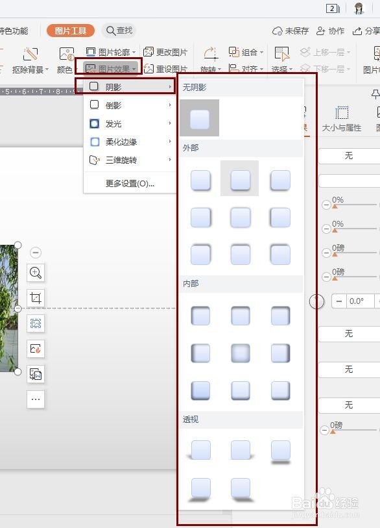Click the 未保存 cloud save status

[x=291, y=31]
